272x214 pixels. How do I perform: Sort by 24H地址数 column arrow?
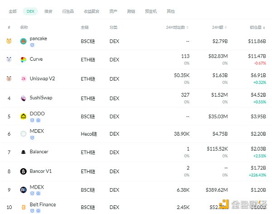point(188,28)
